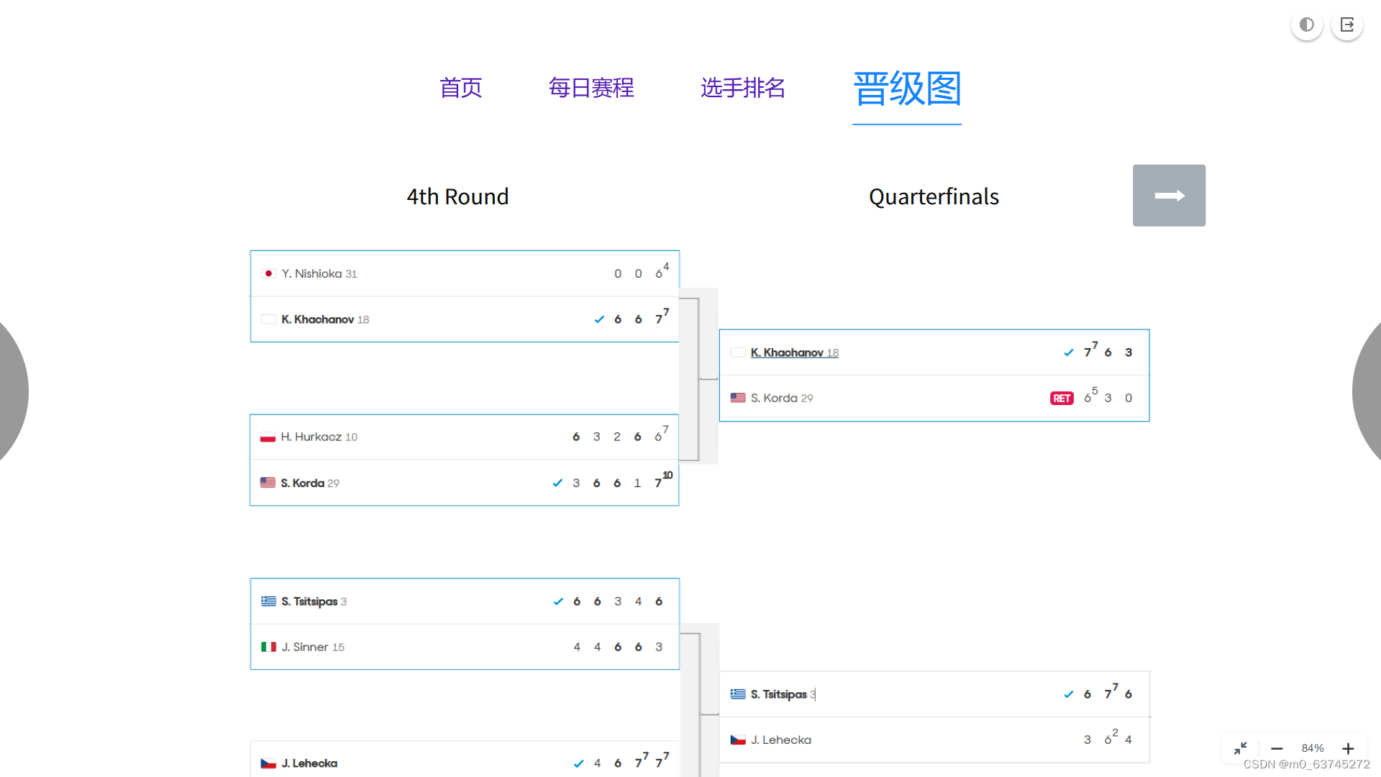1381x777 pixels.
Task: Click the red RET badge by S. Korda
Action: click(1062, 399)
